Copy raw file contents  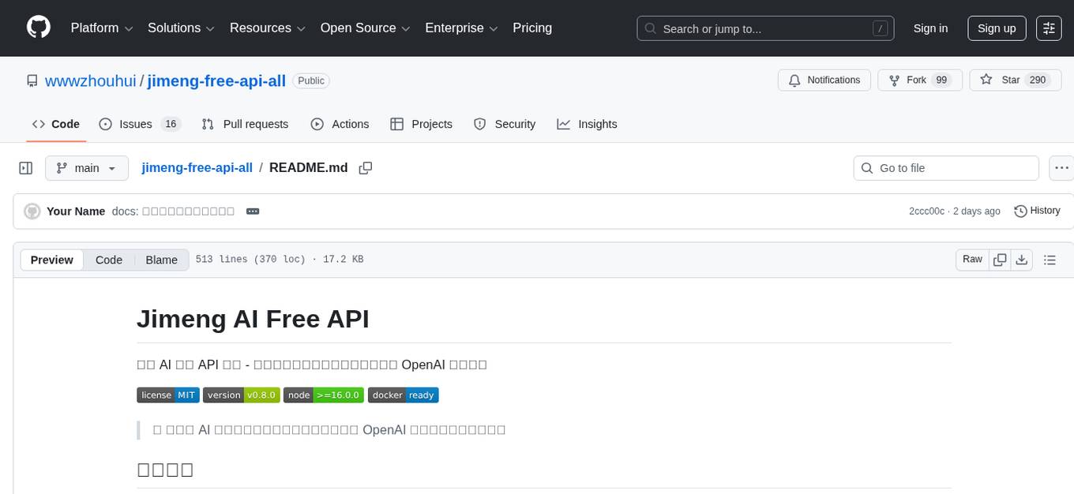pos(1000,259)
